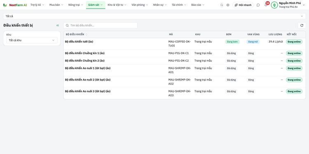Click Đang online badge for MAU-SHRIMP-DK-AO2
The image size is (309, 154).
[294, 80]
